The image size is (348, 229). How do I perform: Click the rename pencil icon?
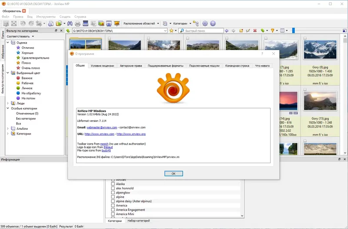248,30
